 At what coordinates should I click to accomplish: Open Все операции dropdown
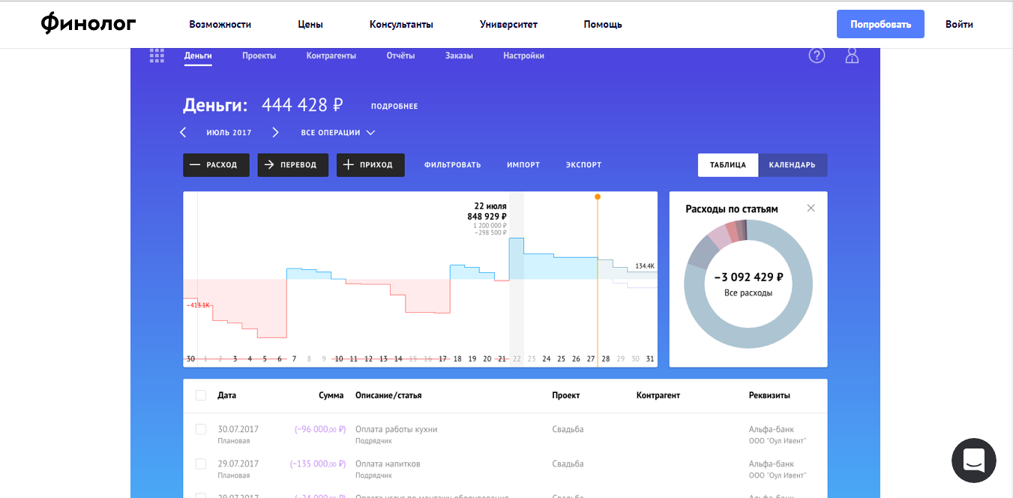[337, 133]
